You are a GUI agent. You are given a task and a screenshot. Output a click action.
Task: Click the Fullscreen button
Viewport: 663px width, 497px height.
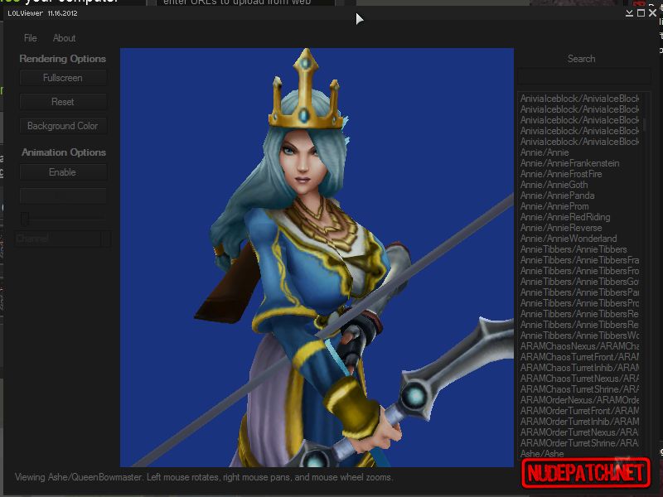point(63,78)
